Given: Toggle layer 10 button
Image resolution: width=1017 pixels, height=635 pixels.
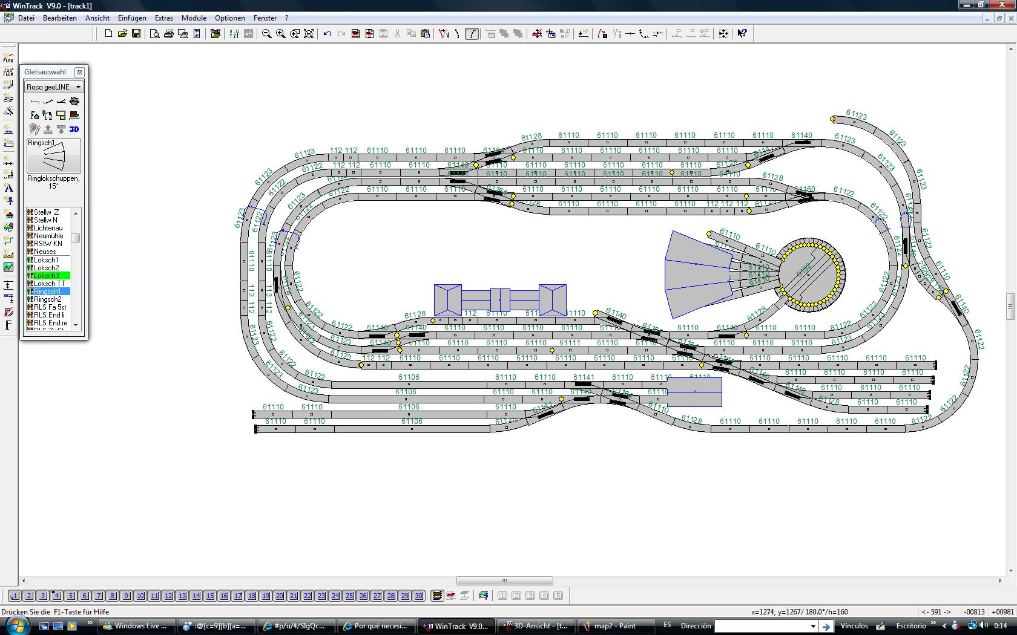Looking at the screenshot, I should tap(140, 596).
